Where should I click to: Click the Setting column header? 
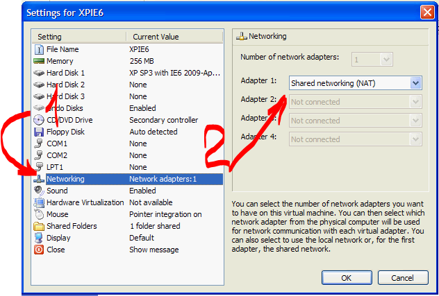[x=78, y=37]
